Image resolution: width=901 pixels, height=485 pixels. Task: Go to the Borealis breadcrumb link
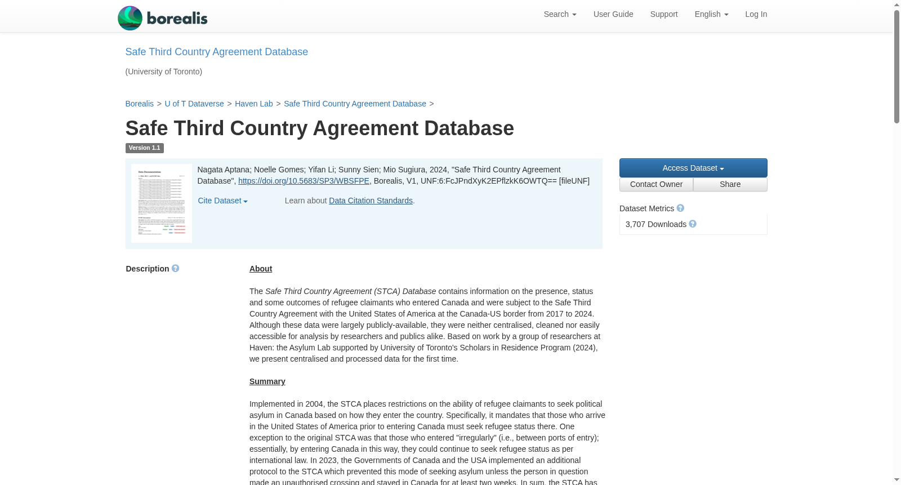tap(139, 104)
